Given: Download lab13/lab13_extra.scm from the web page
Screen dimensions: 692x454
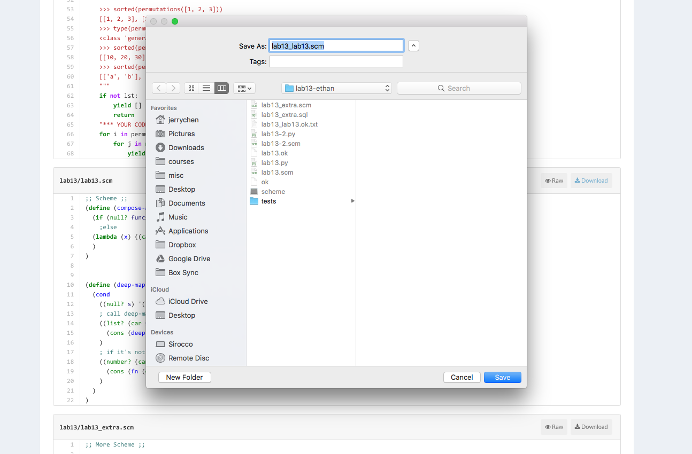Looking at the screenshot, I should pyautogui.click(x=591, y=427).
